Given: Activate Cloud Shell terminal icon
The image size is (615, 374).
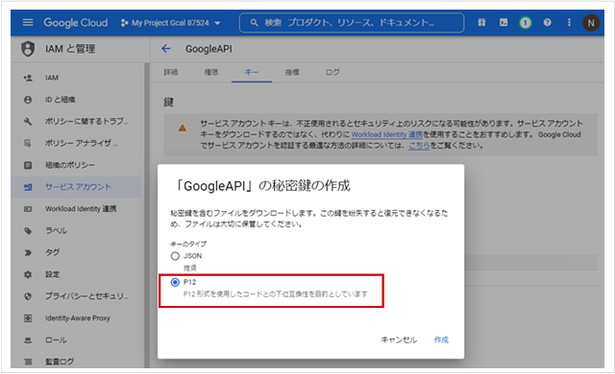Looking at the screenshot, I should (504, 23).
